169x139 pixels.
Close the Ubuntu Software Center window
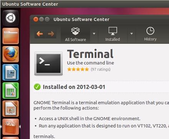pos(36,19)
